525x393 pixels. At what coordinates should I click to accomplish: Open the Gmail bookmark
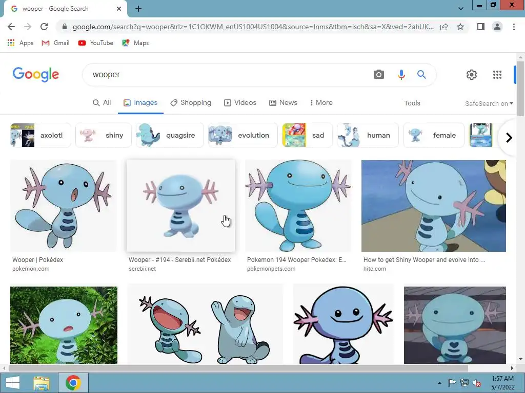point(55,43)
